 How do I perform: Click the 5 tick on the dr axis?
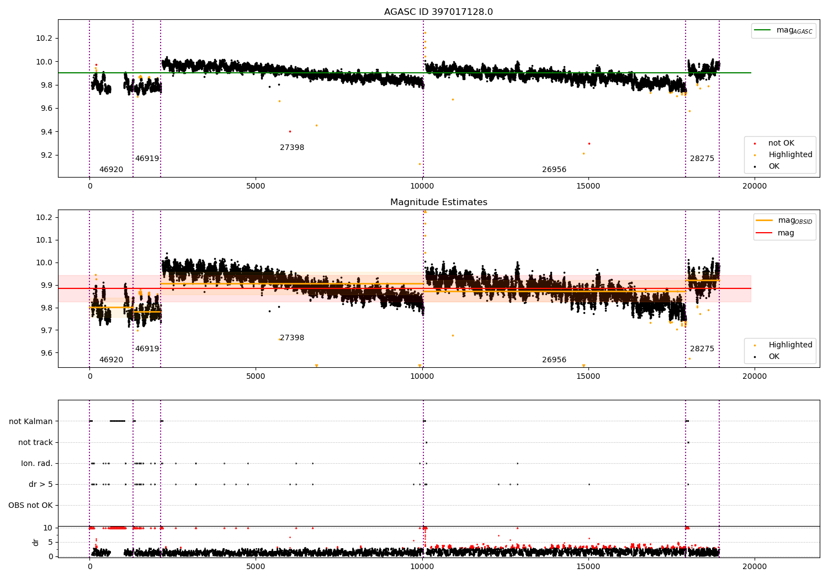51,543
